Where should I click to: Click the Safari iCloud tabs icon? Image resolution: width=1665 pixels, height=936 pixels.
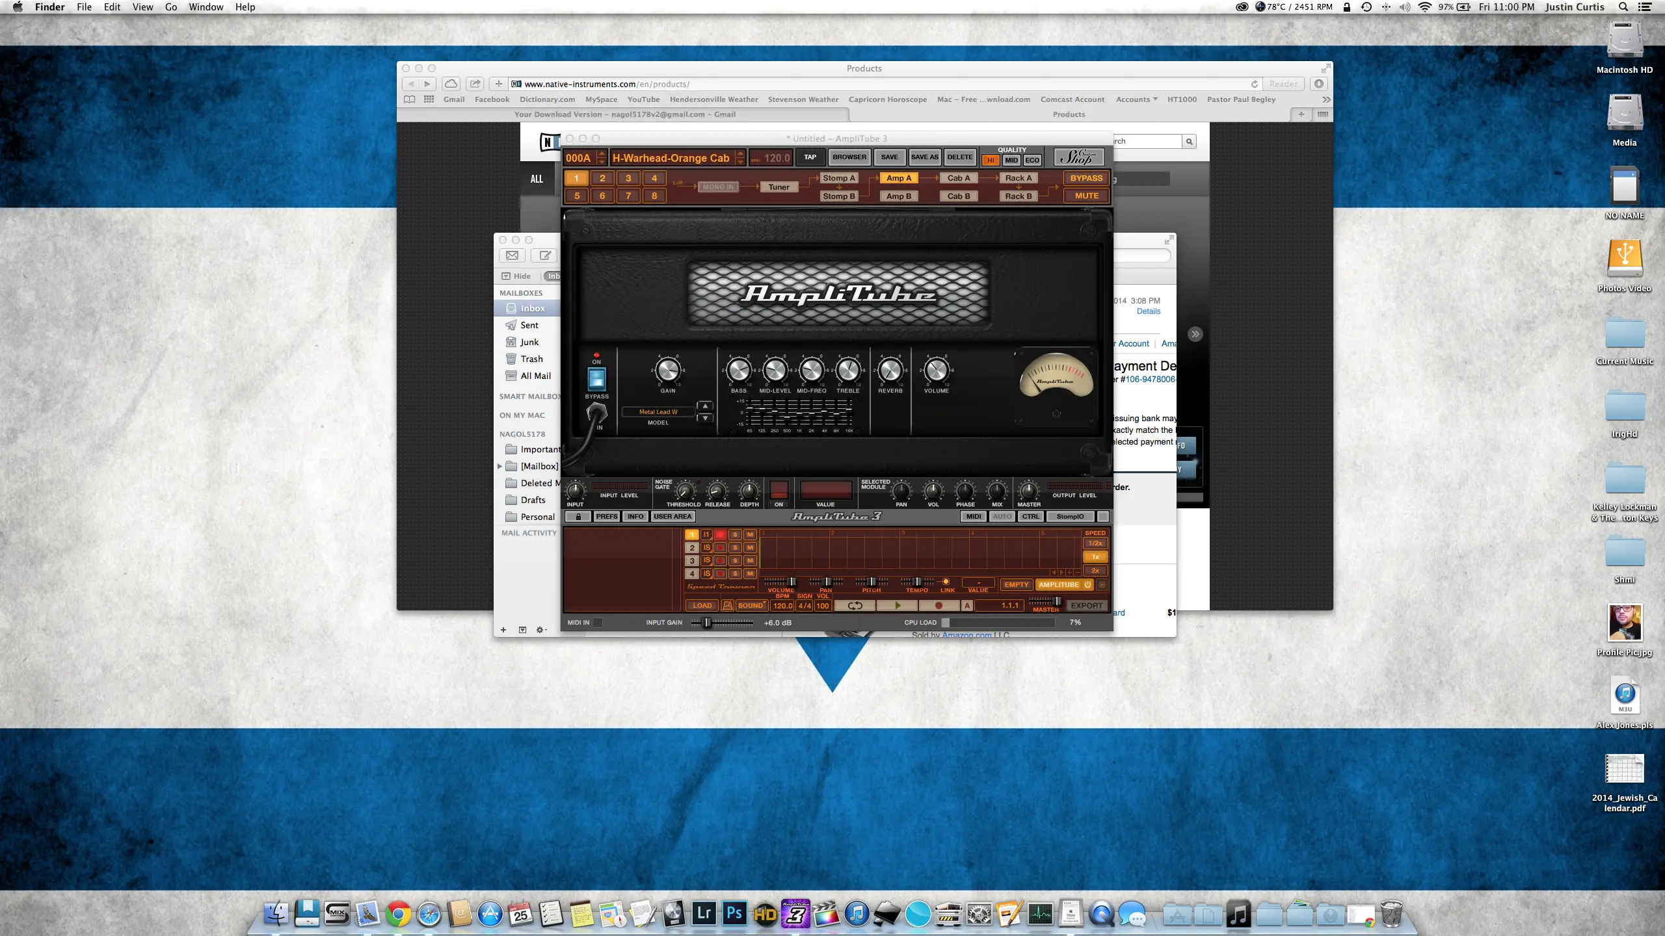(451, 84)
